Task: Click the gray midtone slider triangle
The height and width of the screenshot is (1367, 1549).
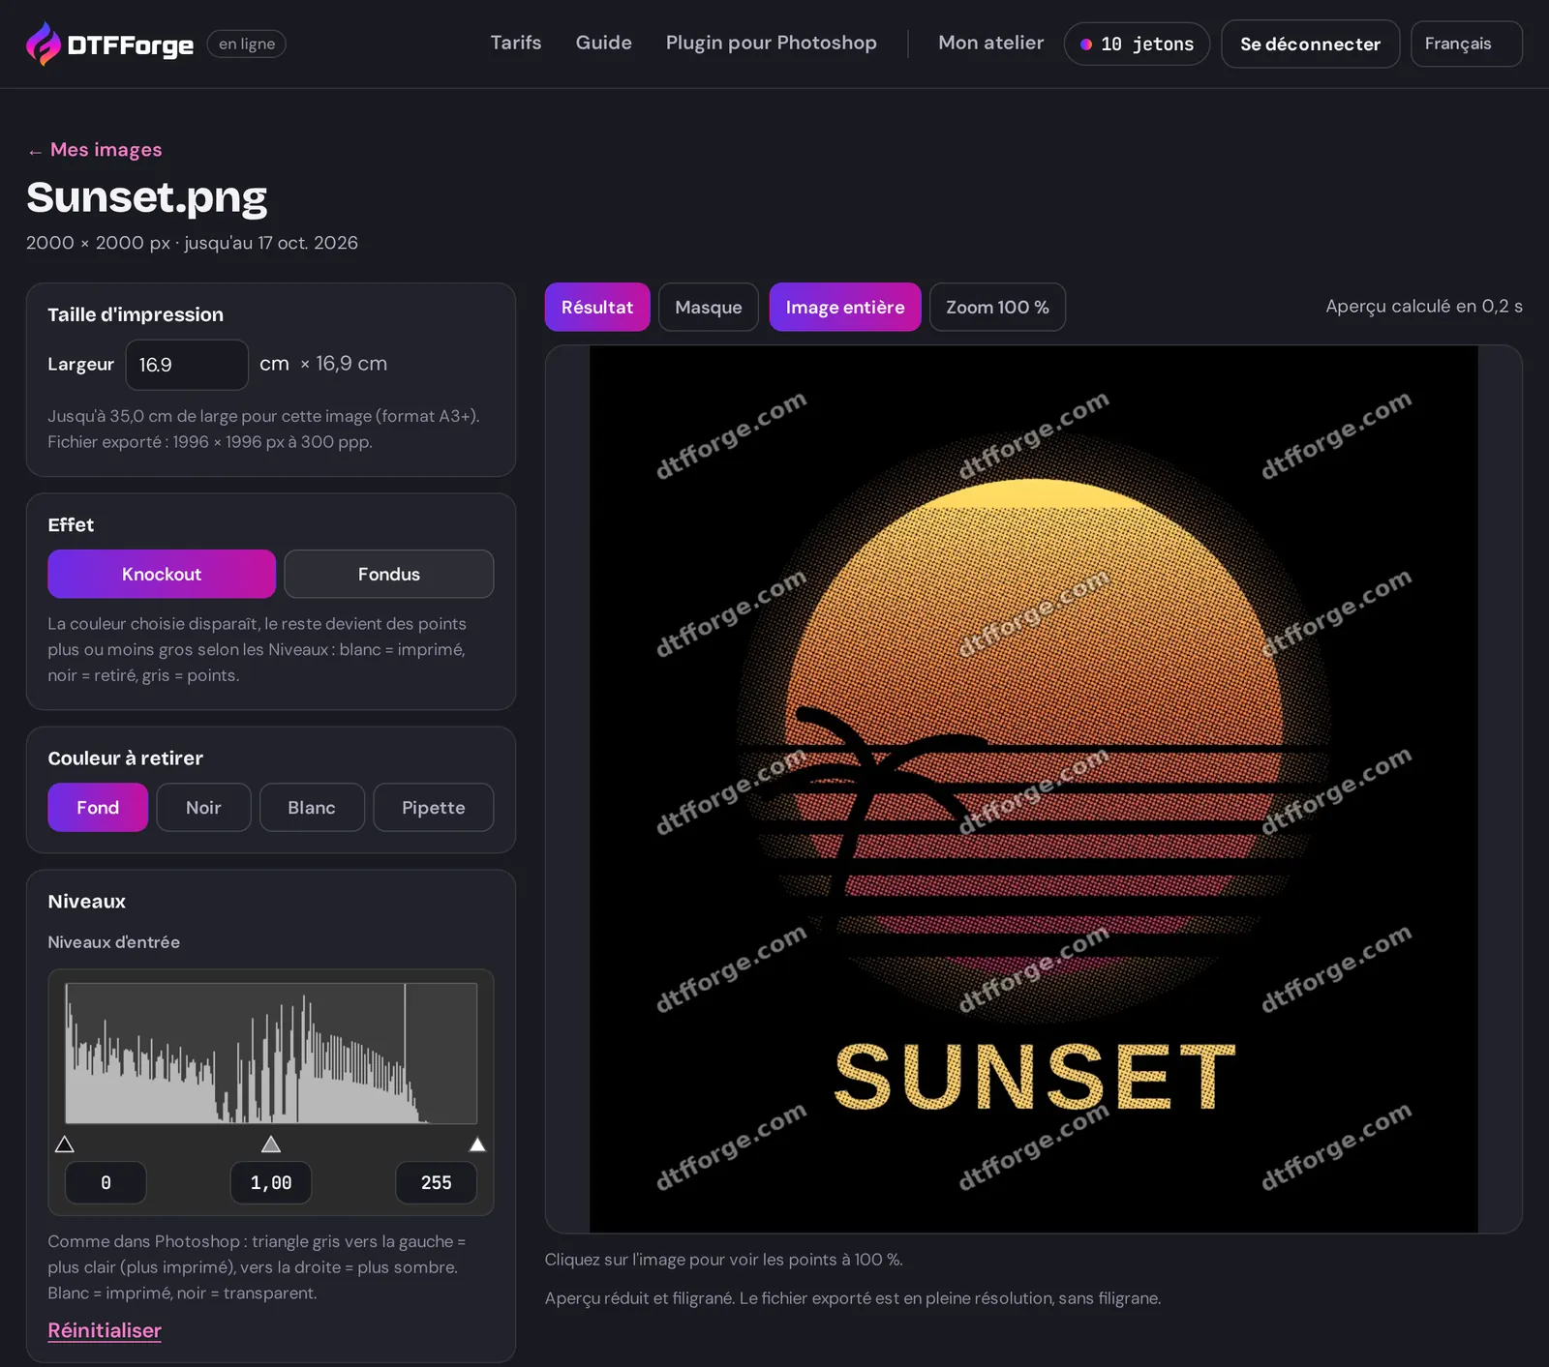Action: 271,1144
